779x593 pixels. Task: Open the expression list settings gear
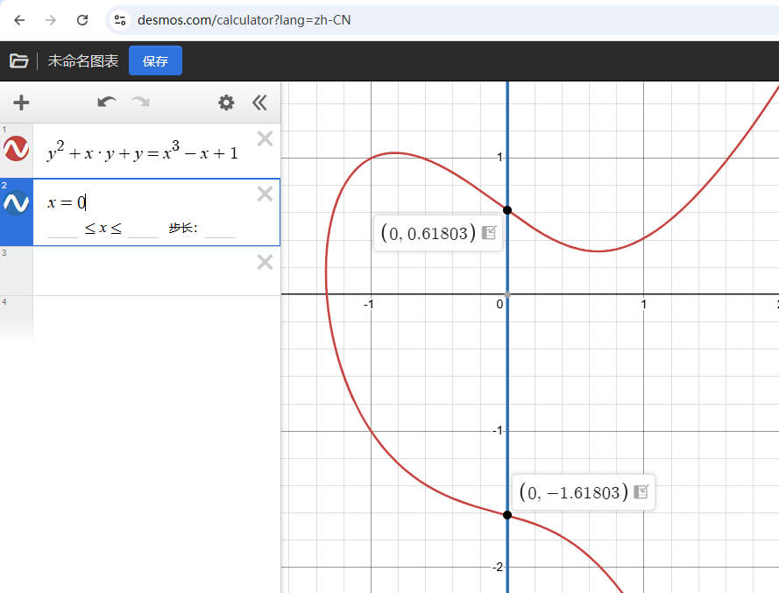click(x=226, y=102)
